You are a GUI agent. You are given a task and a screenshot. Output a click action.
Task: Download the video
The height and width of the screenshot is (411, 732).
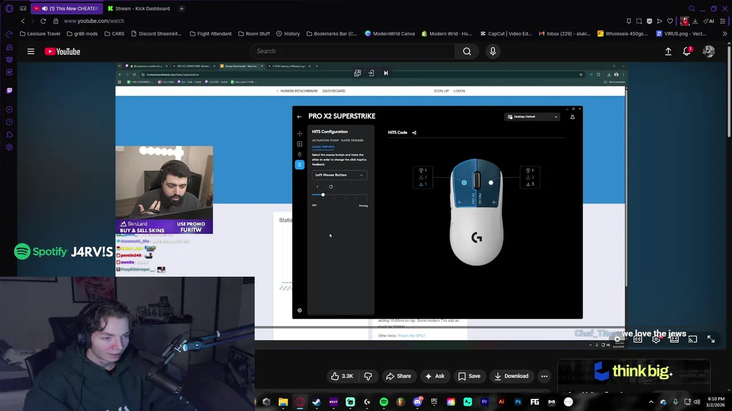(511, 376)
